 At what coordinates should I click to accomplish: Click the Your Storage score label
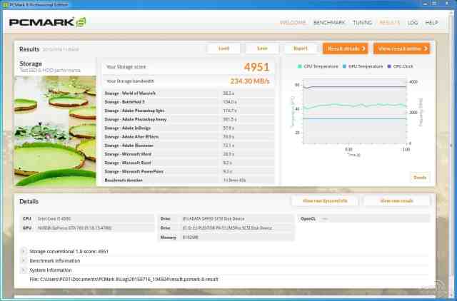pos(126,67)
